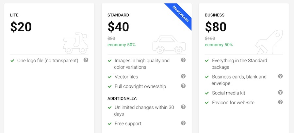Open help icon for Unlimited changes
This screenshot has height=133, width=294.
[183, 107]
